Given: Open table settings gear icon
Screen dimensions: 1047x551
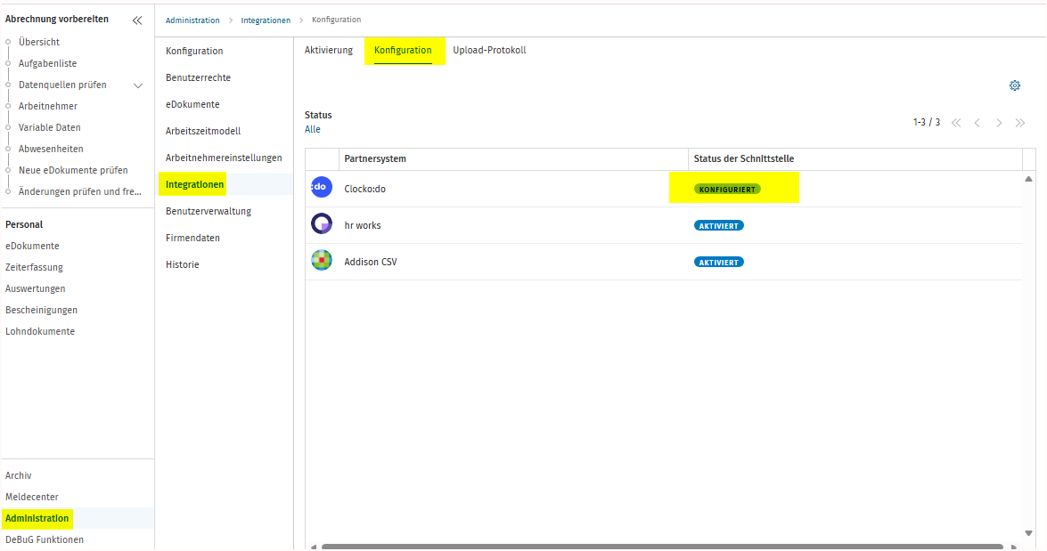Looking at the screenshot, I should [x=1015, y=85].
